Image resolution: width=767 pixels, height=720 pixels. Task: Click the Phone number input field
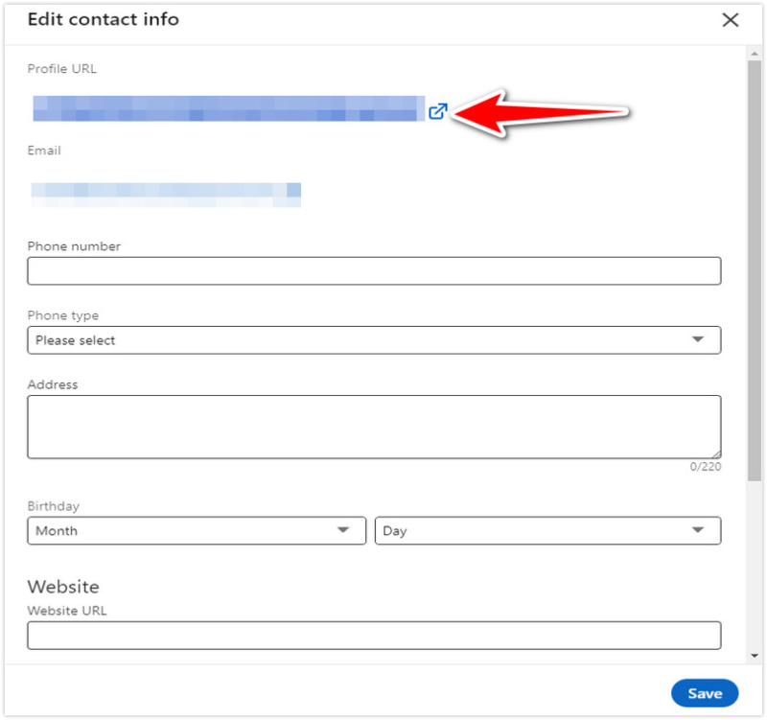click(x=374, y=271)
